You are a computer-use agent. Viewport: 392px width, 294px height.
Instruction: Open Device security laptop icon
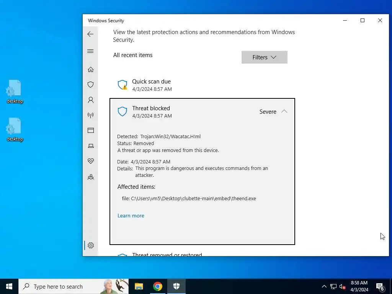(x=90, y=146)
